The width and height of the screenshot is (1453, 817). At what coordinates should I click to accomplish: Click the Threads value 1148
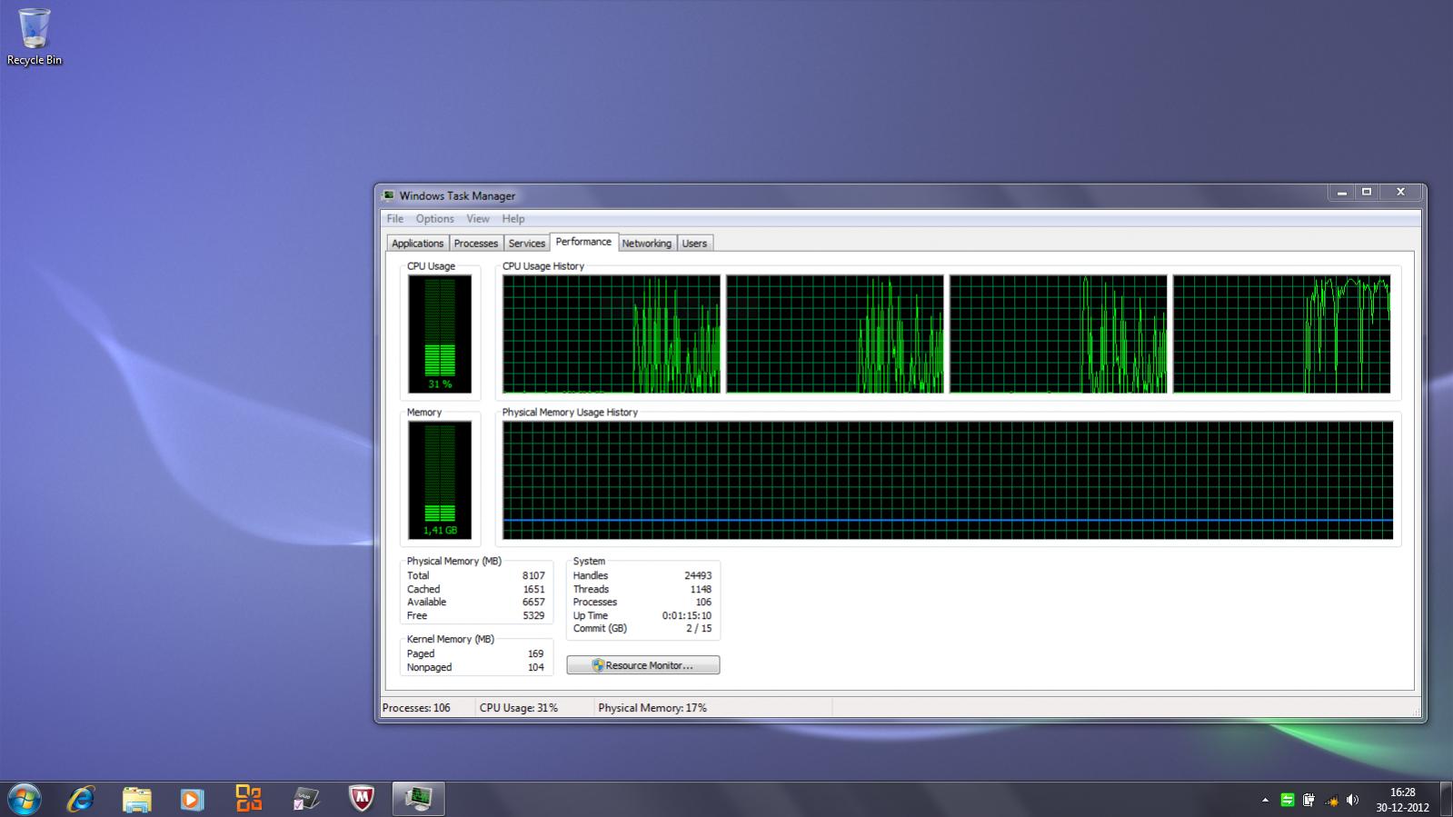pos(701,589)
